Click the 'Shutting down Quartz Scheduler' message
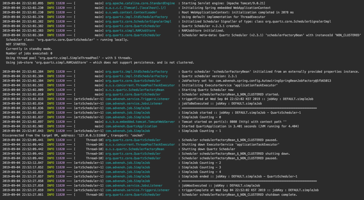This screenshot has height=200, width=364. (208, 149)
